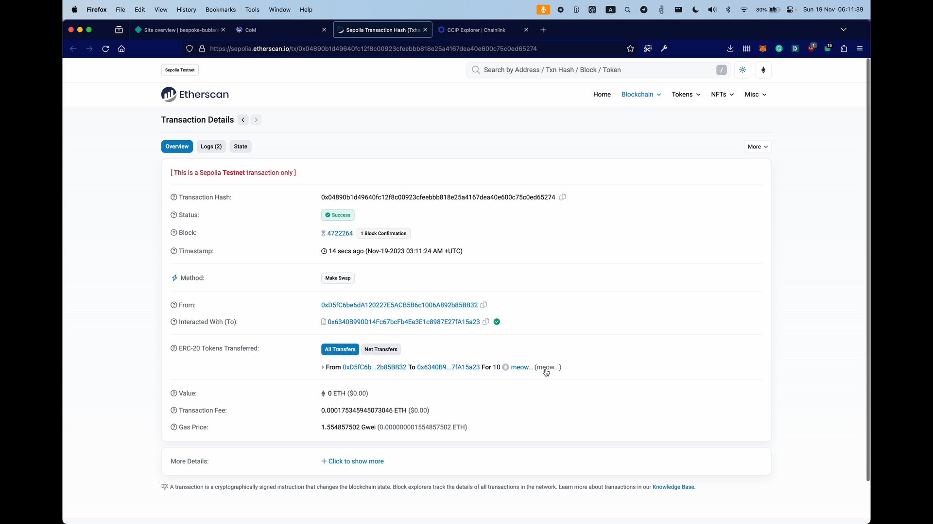
Task: Open block 4722264 link
Action: click(x=340, y=233)
